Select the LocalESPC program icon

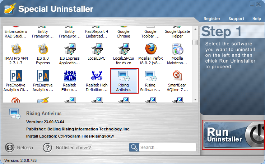97,49
